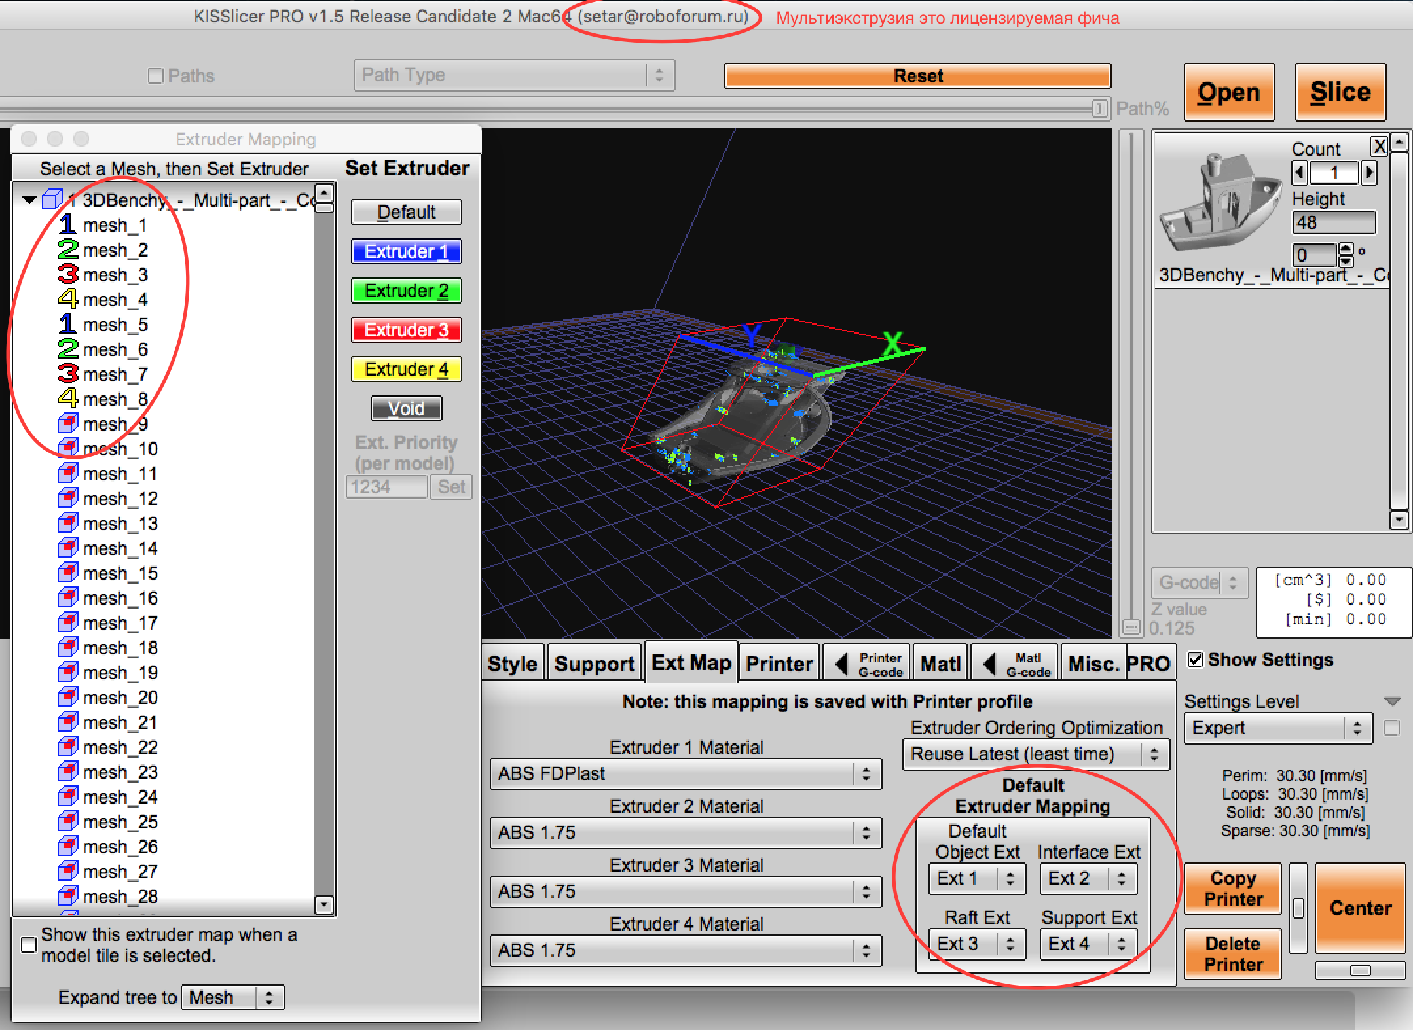1413x1030 pixels.
Task: Click the mesh cube icon beside mesh_12
Action: pyautogui.click(x=67, y=499)
